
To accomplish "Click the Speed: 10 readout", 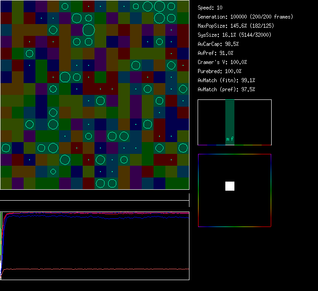I will click(x=210, y=8).
